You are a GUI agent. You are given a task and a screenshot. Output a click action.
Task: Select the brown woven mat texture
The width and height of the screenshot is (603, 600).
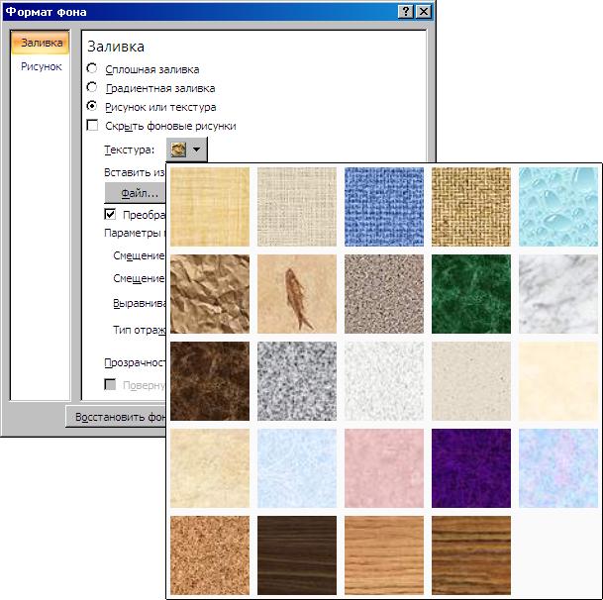tap(471, 207)
